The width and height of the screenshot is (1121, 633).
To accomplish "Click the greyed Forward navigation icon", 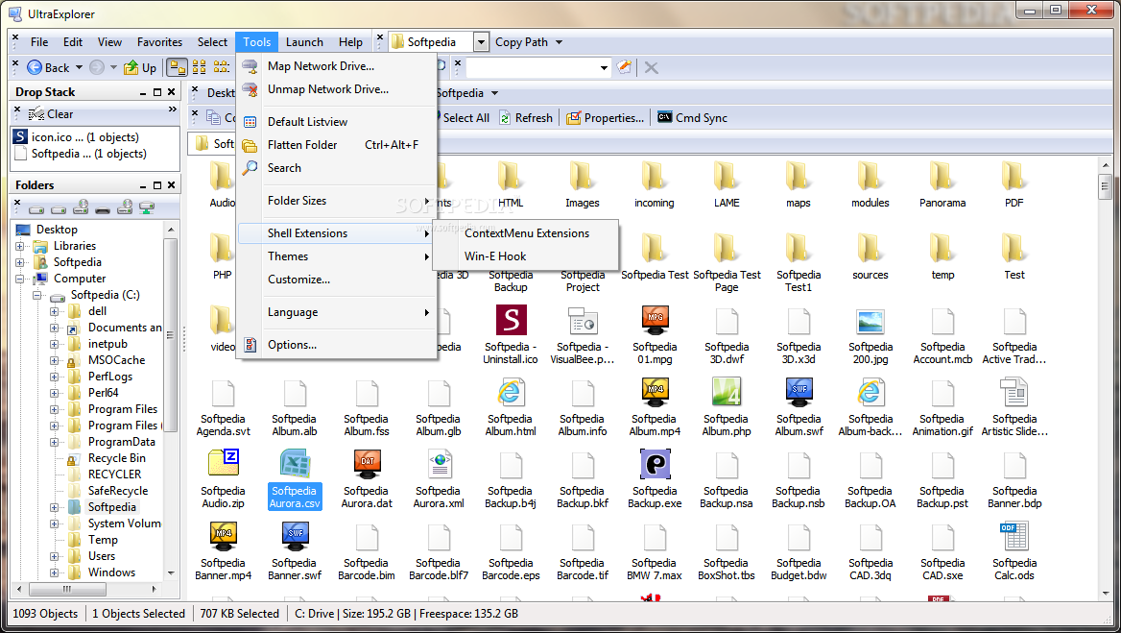I will click(x=97, y=67).
